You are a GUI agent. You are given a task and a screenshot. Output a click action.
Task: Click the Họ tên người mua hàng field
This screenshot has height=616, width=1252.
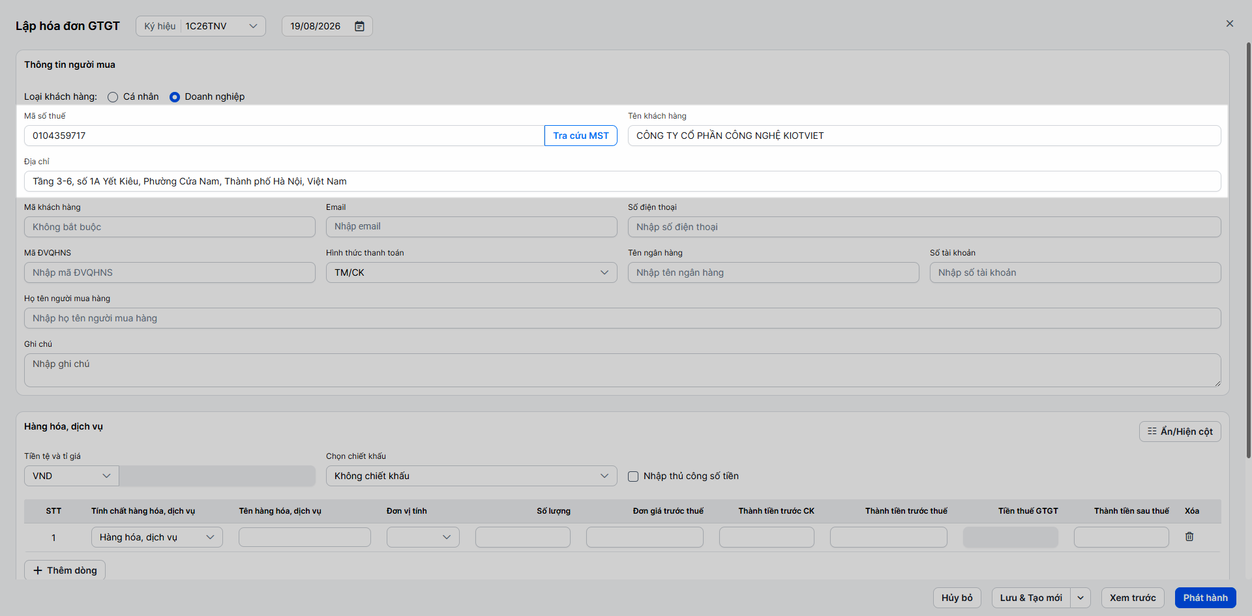pos(623,318)
